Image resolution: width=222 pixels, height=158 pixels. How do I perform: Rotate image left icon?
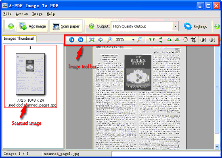point(169,40)
